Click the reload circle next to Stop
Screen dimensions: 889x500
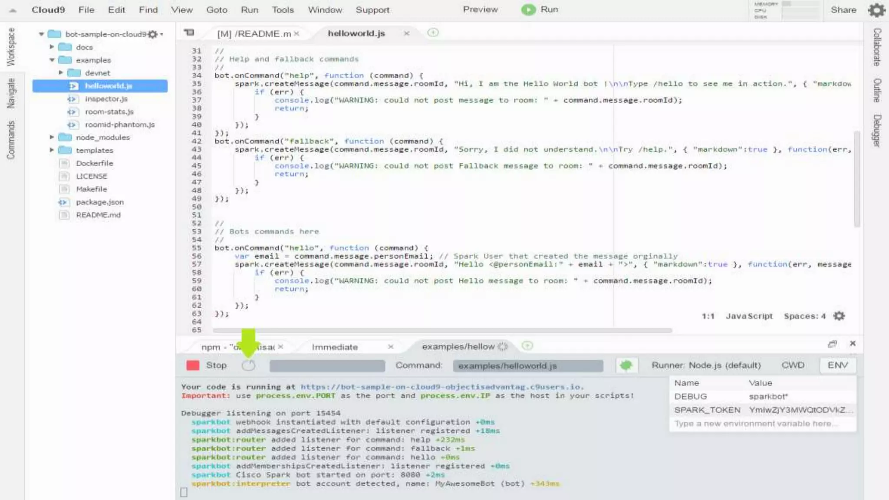(x=248, y=365)
